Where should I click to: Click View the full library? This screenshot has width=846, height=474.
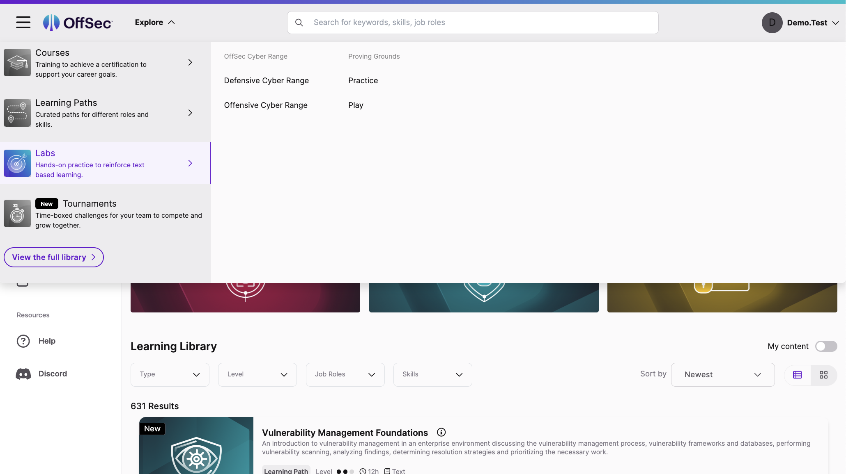[53, 257]
